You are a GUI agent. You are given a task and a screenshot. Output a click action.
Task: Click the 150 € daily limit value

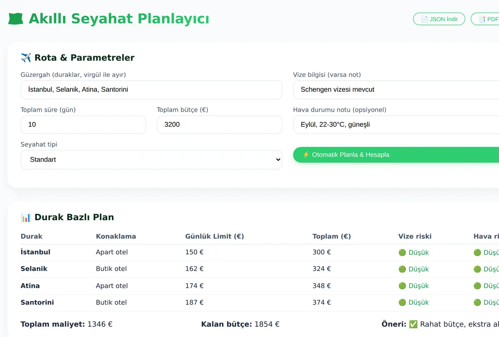[x=195, y=252]
